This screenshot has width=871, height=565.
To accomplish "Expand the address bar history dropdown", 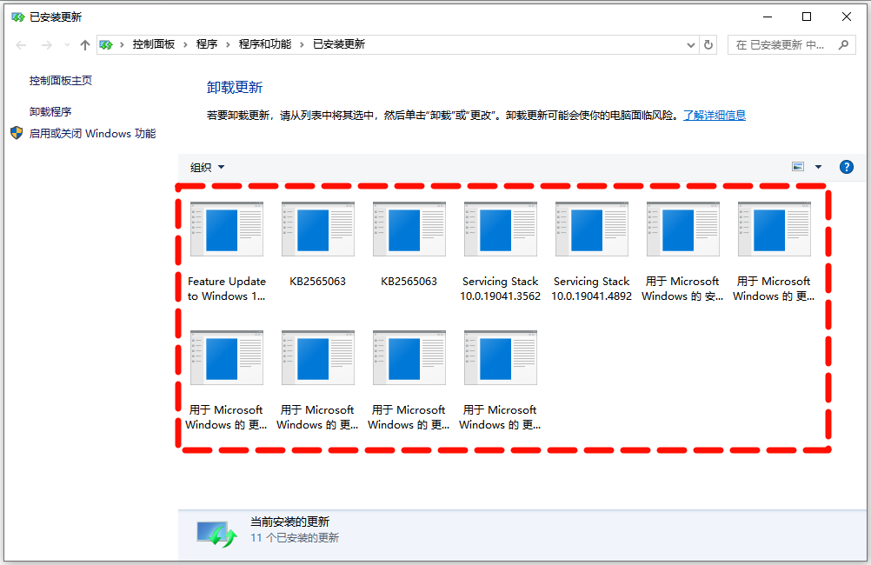I will [690, 45].
